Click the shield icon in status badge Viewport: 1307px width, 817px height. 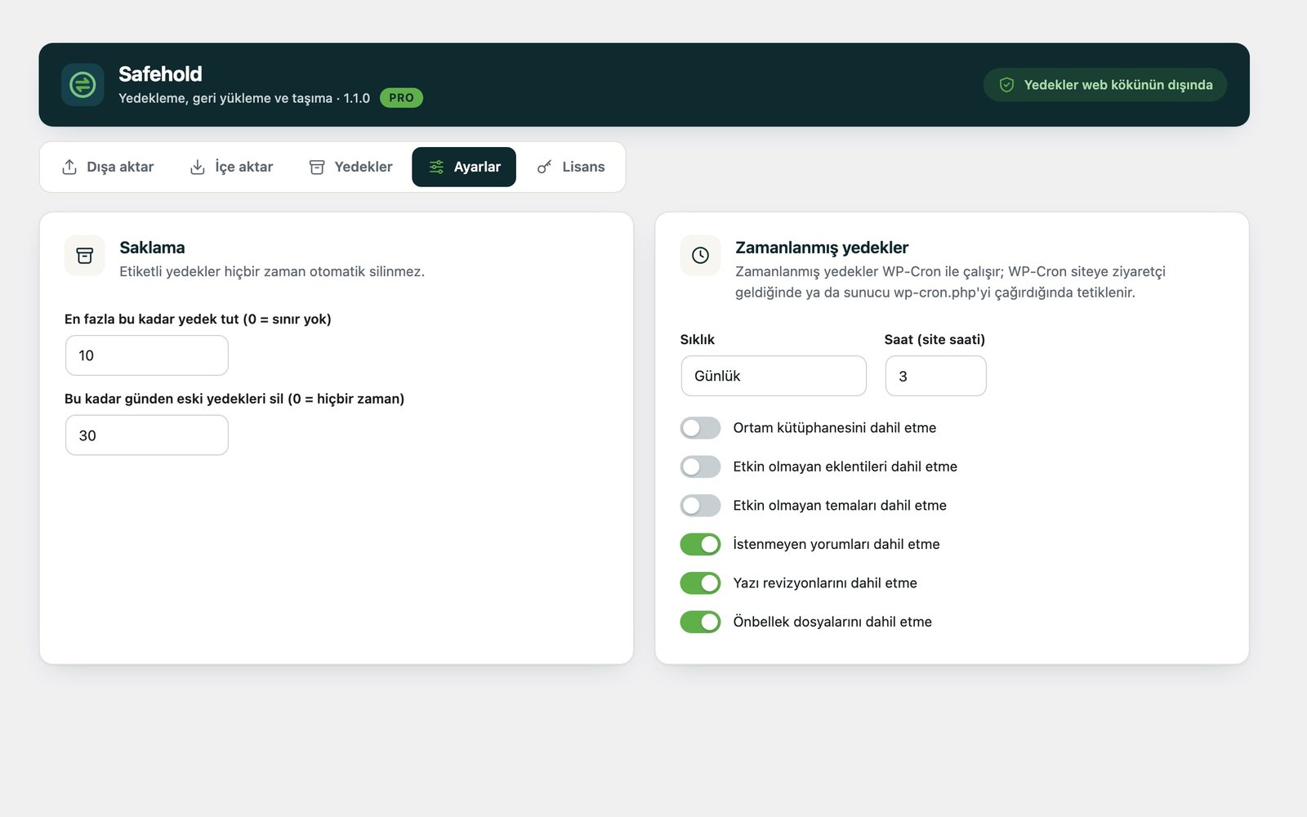pyautogui.click(x=1006, y=85)
